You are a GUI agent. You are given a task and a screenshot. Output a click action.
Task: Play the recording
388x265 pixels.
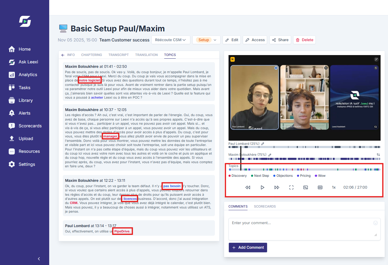tap(262, 187)
